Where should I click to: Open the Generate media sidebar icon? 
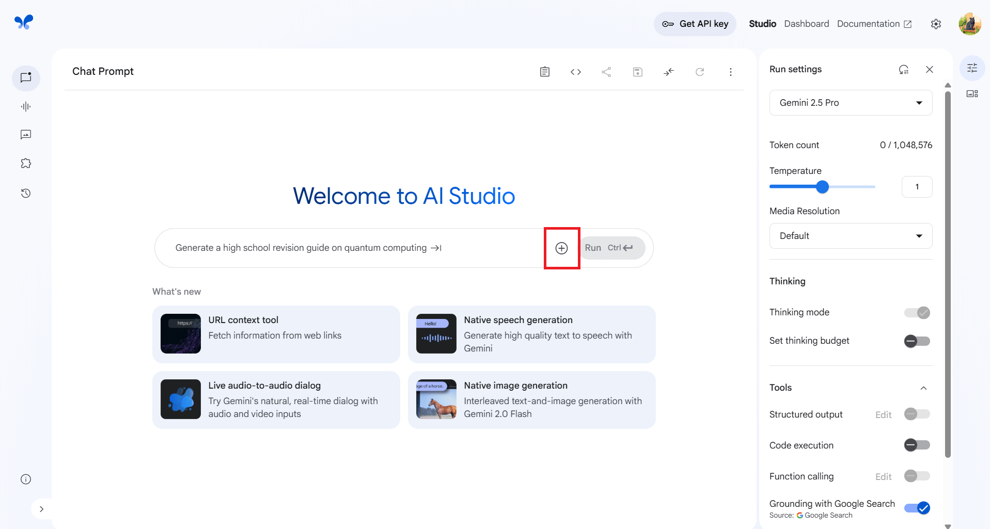coord(26,135)
